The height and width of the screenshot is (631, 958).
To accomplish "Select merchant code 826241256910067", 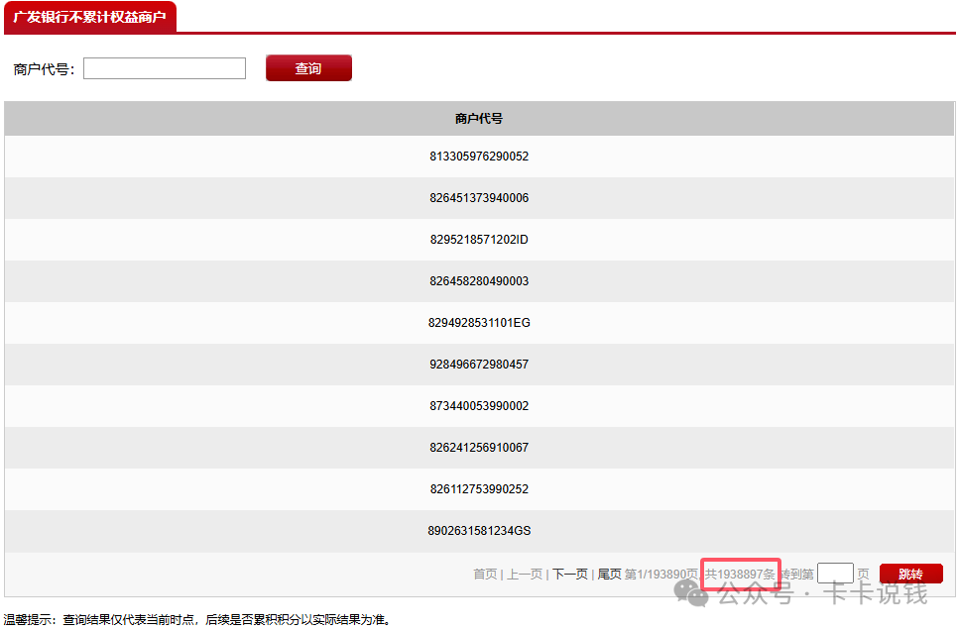I will click(x=479, y=448).
